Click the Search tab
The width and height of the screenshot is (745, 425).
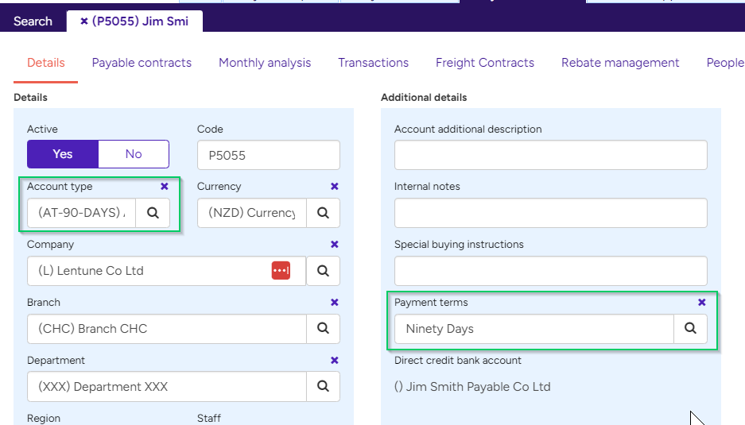pos(33,21)
